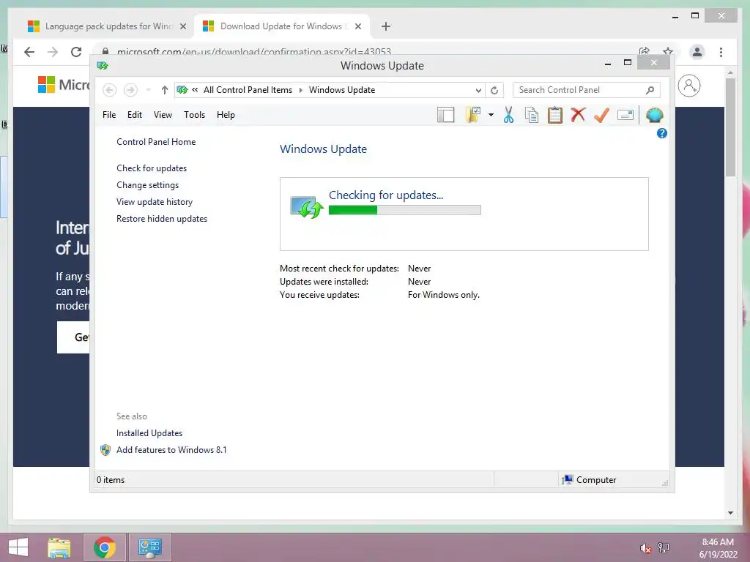This screenshot has height=562, width=750.
Task: Open the blue help question mark
Action: [662, 133]
